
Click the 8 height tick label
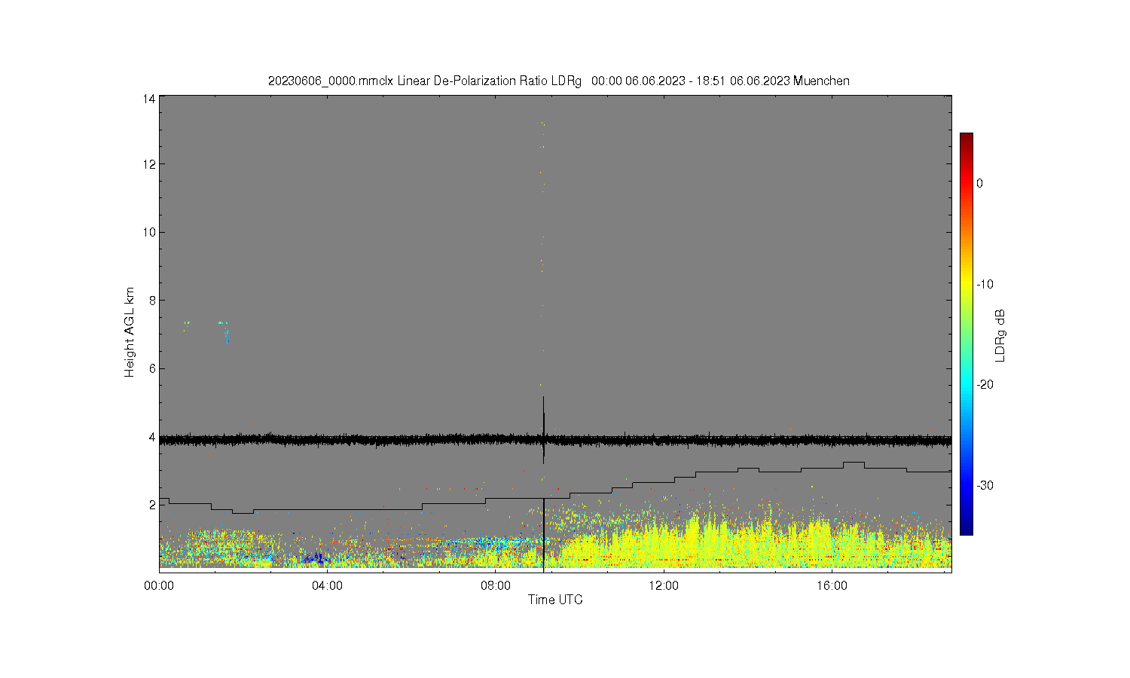[152, 300]
